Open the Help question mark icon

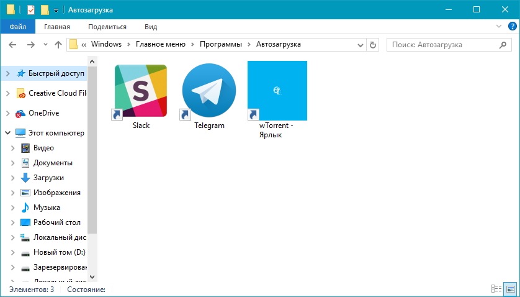[x=513, y=27]
